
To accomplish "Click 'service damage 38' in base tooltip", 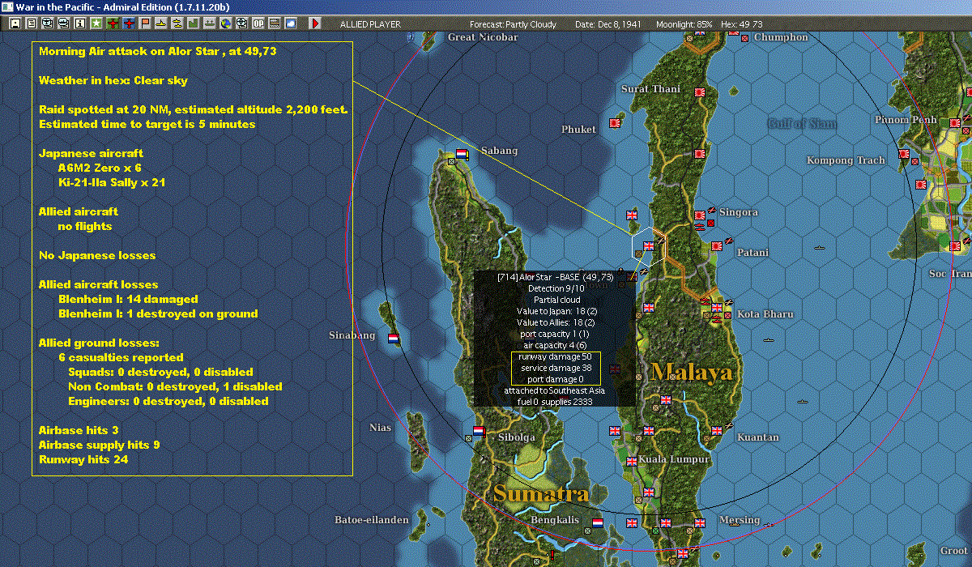I will tap(555, 368).
